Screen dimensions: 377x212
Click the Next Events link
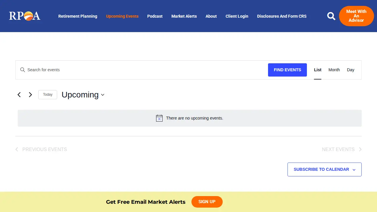click(x=342, y=149)
